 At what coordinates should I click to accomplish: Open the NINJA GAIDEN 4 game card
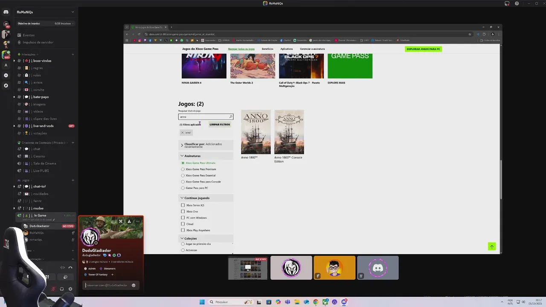(x=204, y=69)
